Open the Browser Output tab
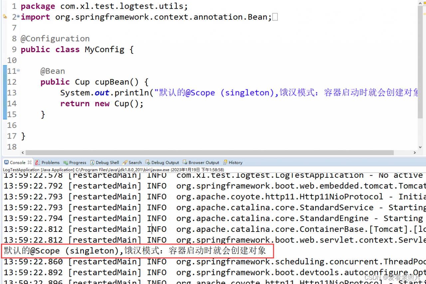426x284 pixels. click(x=201, y=162)
